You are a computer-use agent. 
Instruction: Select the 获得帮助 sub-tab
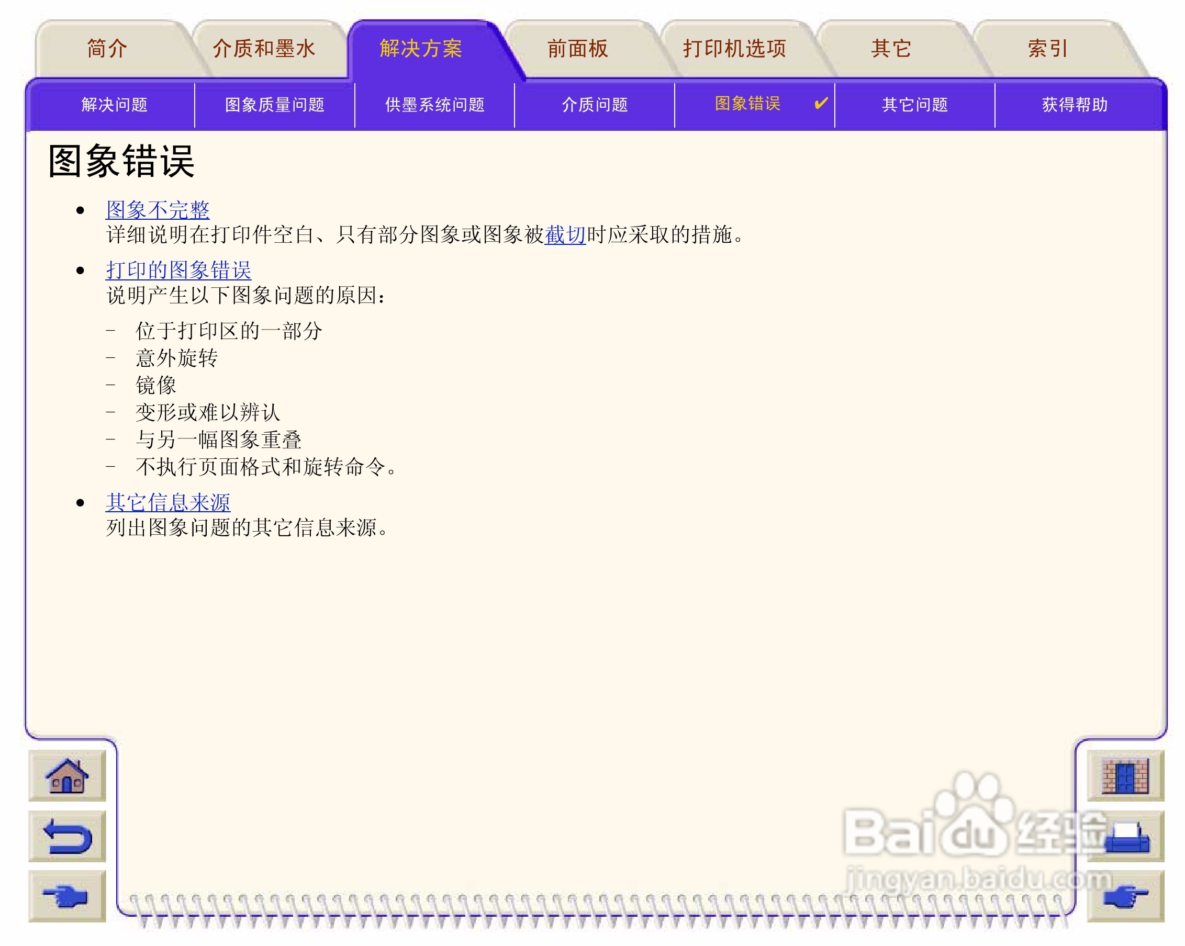coord(1075,104)
